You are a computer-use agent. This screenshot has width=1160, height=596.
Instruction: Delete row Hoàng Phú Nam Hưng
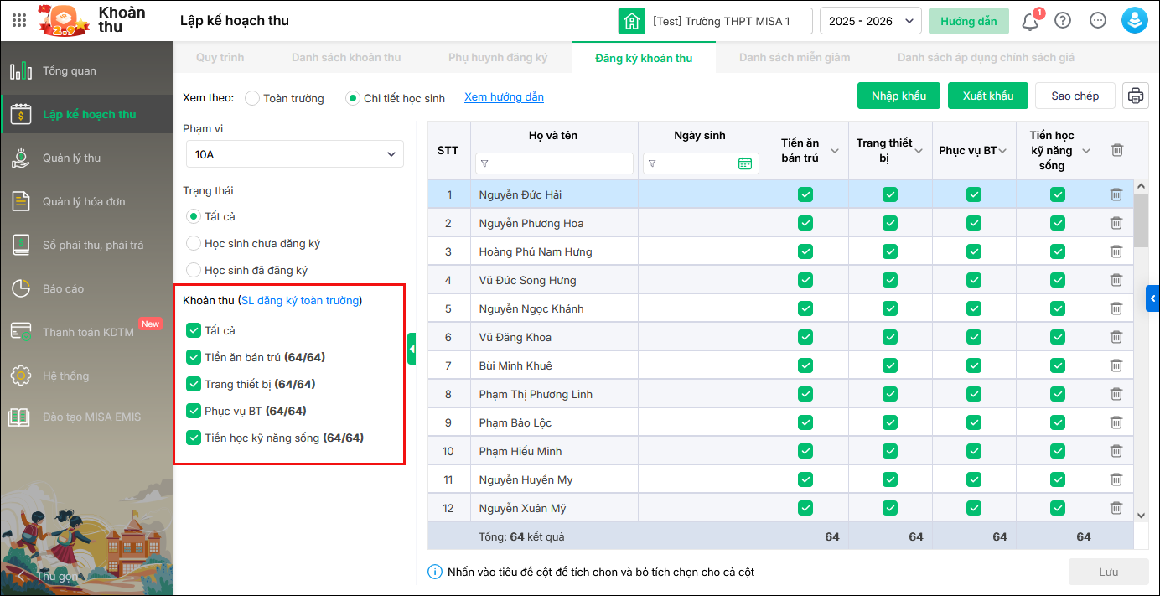(1116, 251)
